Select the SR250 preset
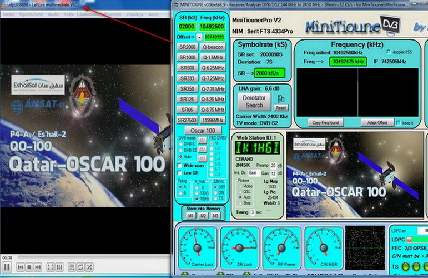The width and height of the screenshot is (428, 278). pos(187,89)
